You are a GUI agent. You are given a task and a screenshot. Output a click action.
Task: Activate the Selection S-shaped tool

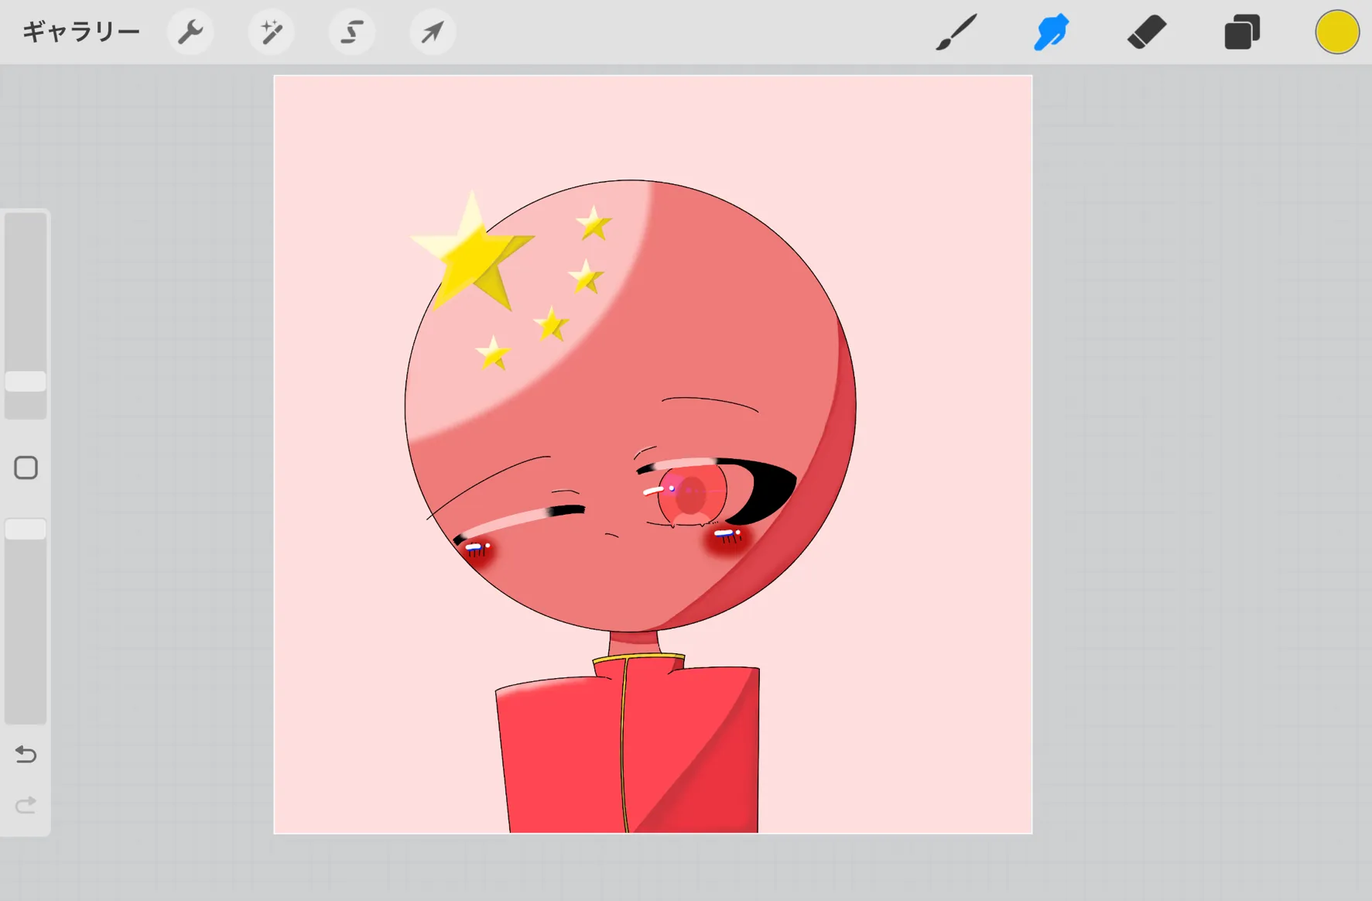(352, 33)
